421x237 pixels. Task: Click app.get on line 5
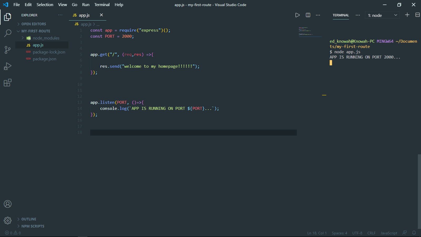click(x=99, y=55)
